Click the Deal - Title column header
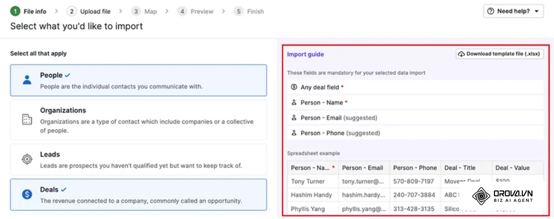This screenshot has height=219, width=554. pos(466,168)
